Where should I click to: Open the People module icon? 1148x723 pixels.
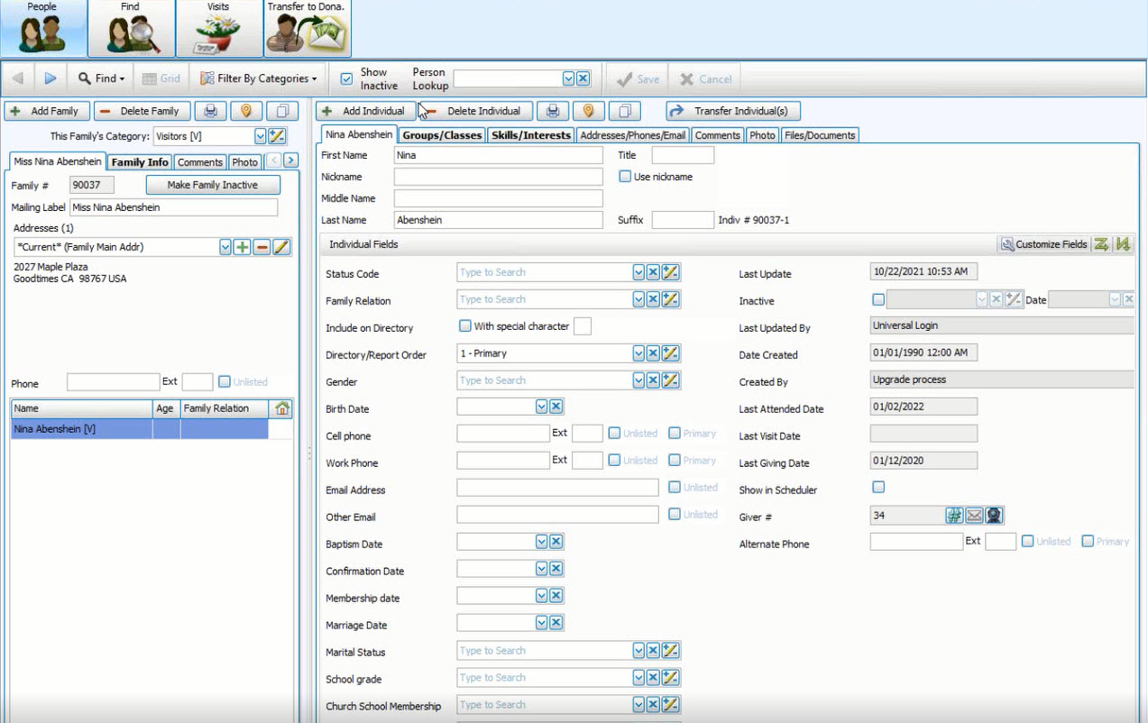42,30
